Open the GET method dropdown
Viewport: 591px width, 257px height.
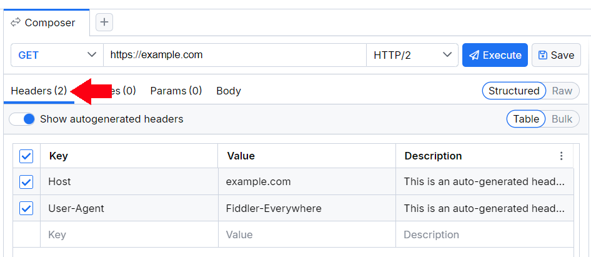coord(57,55)
